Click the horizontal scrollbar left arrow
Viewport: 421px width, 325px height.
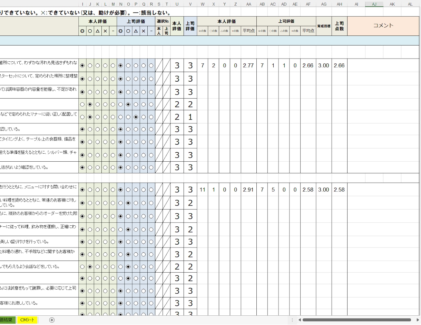[x=300, y=320]
